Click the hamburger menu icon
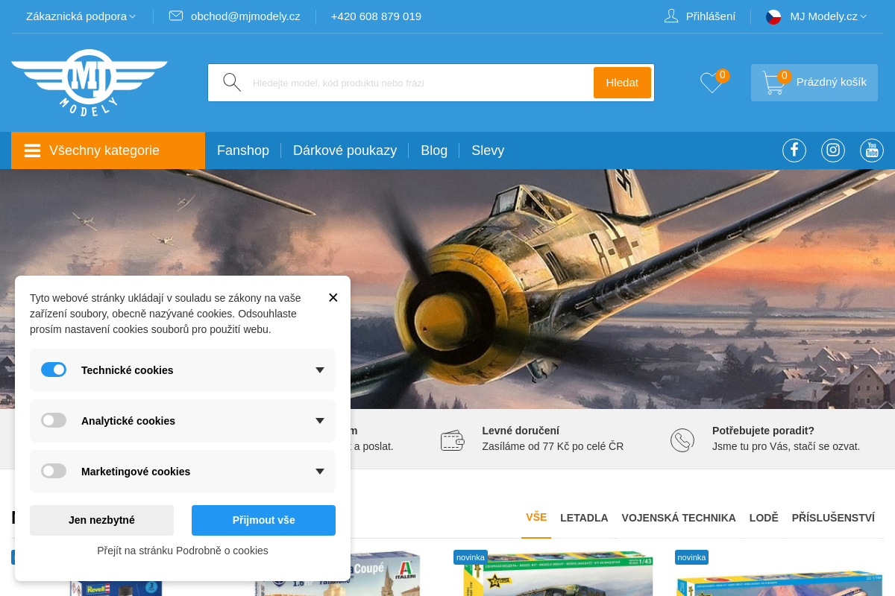The height and width of the screenshot is (596, 895). (32, 150)
